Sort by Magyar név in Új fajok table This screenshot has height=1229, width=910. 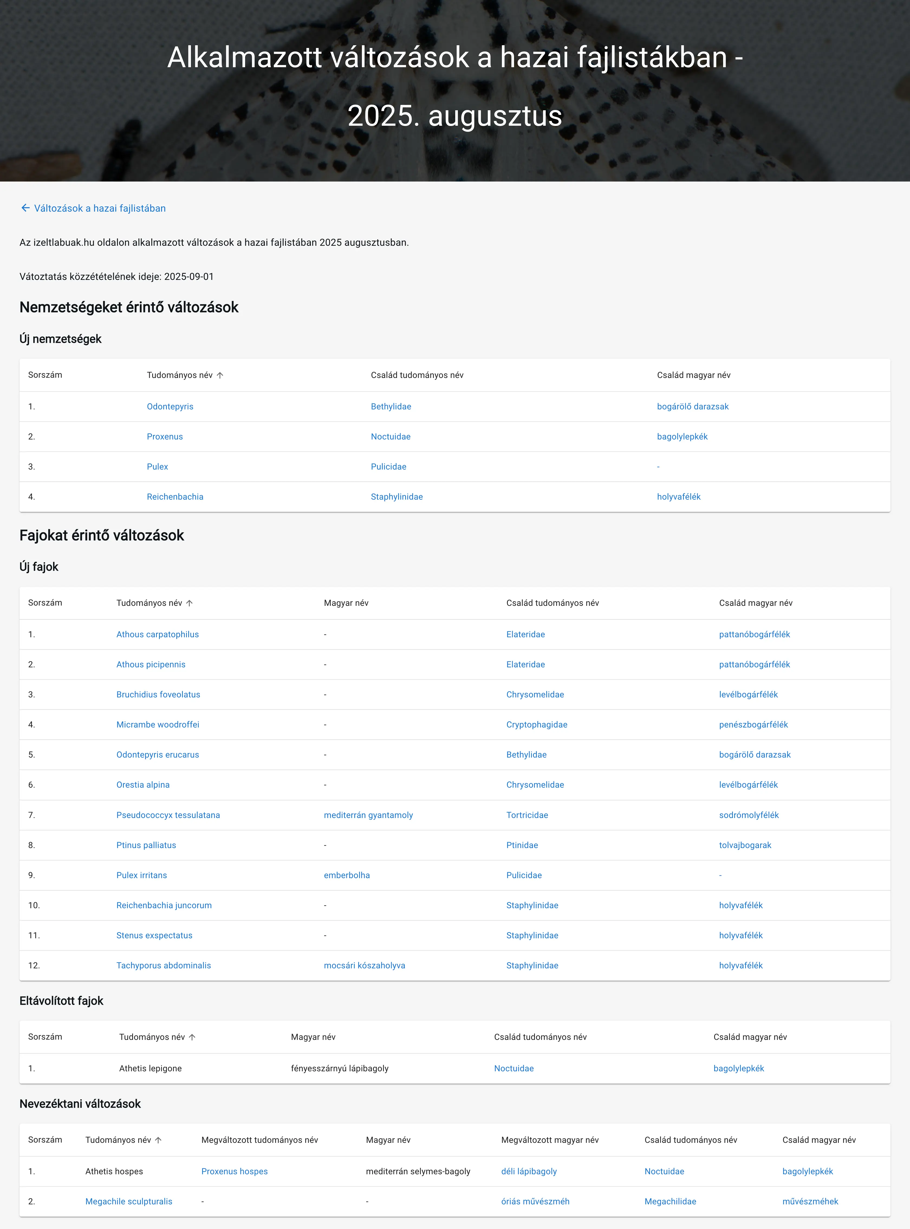346,603
